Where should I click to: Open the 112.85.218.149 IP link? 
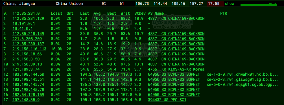coord(28,34)
